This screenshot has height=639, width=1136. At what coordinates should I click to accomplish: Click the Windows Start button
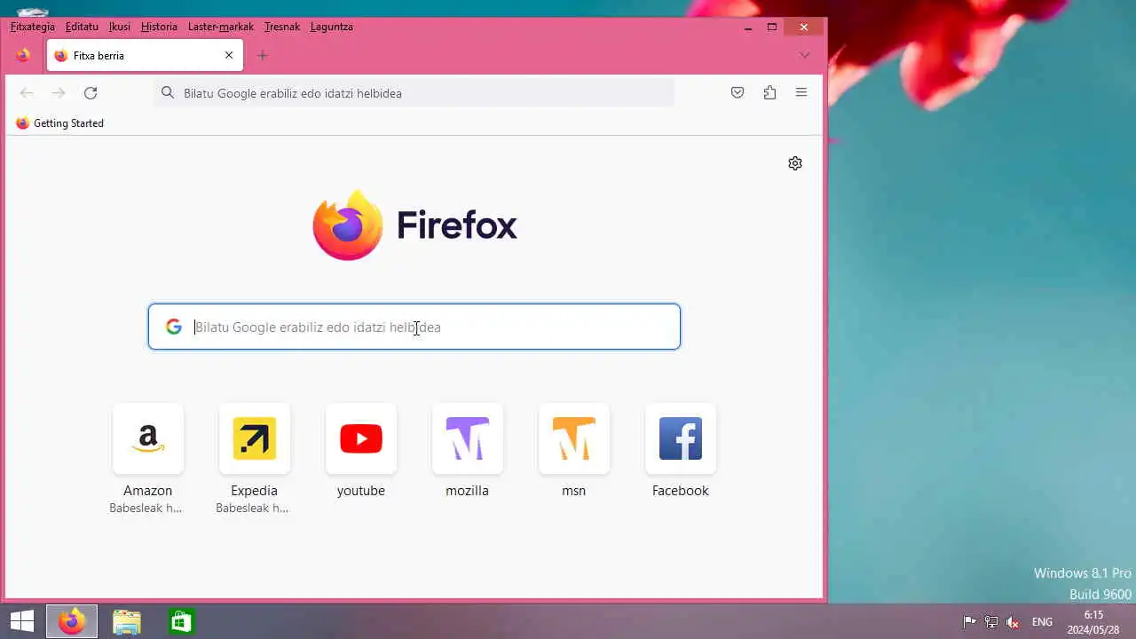point(22,621)
